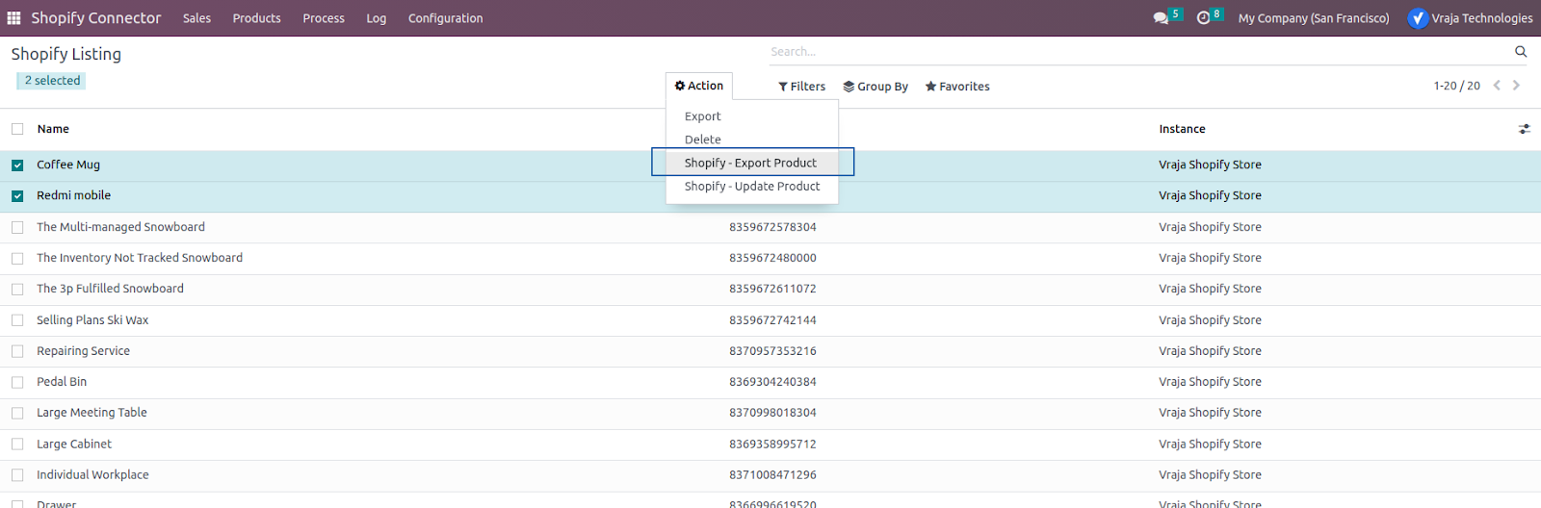Toggle the select-all header checkbox
Image resolution: width=1541 pixels, height=508 pixels.
pyautogui.click(x=17, y=129)
